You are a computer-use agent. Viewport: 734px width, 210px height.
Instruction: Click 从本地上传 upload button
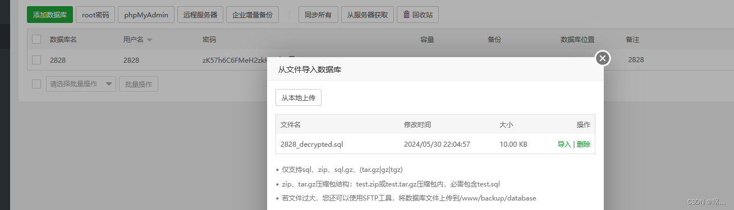(299, 97)
